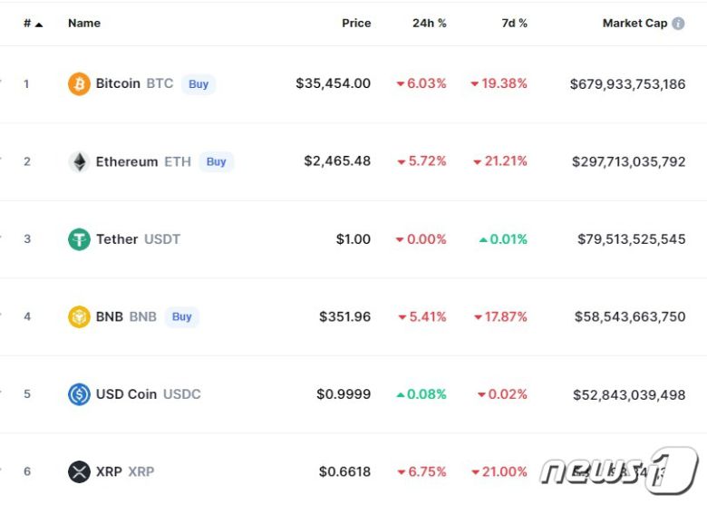This screenshot has height=505, width=707.
Task: Click the Bitcoin logo icon
Action: pyautogui.click(x=79, y=84)
